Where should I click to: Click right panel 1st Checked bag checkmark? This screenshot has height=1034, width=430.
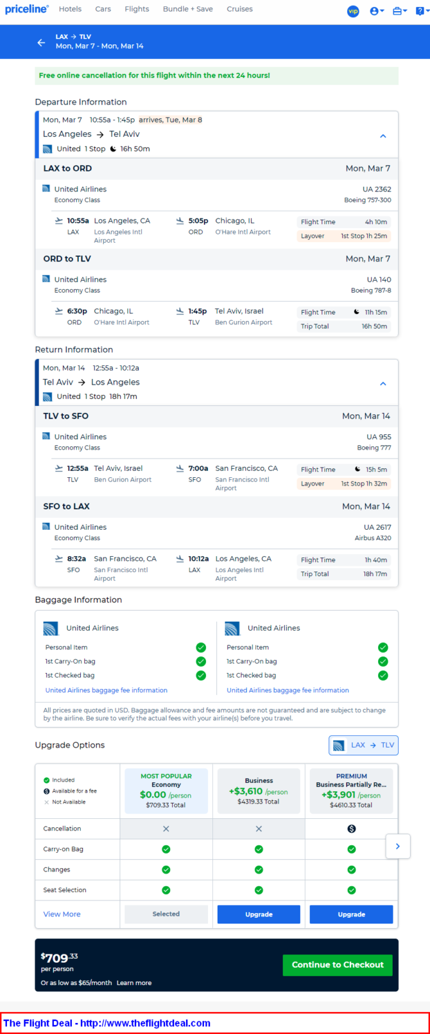383,676
